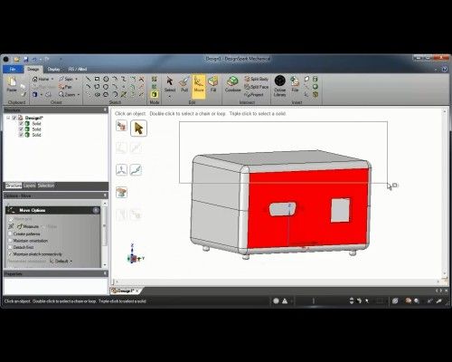
Task: Click the Select tool guide arrow in viewport
Action: pyautogui.click(x=138, y=129)
